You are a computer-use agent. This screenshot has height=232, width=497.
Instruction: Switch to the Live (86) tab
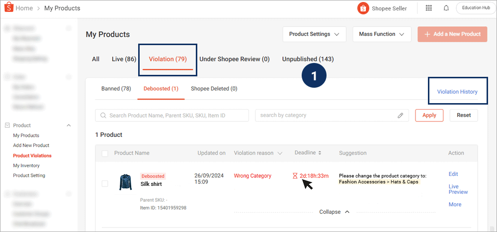click(124, 59)
